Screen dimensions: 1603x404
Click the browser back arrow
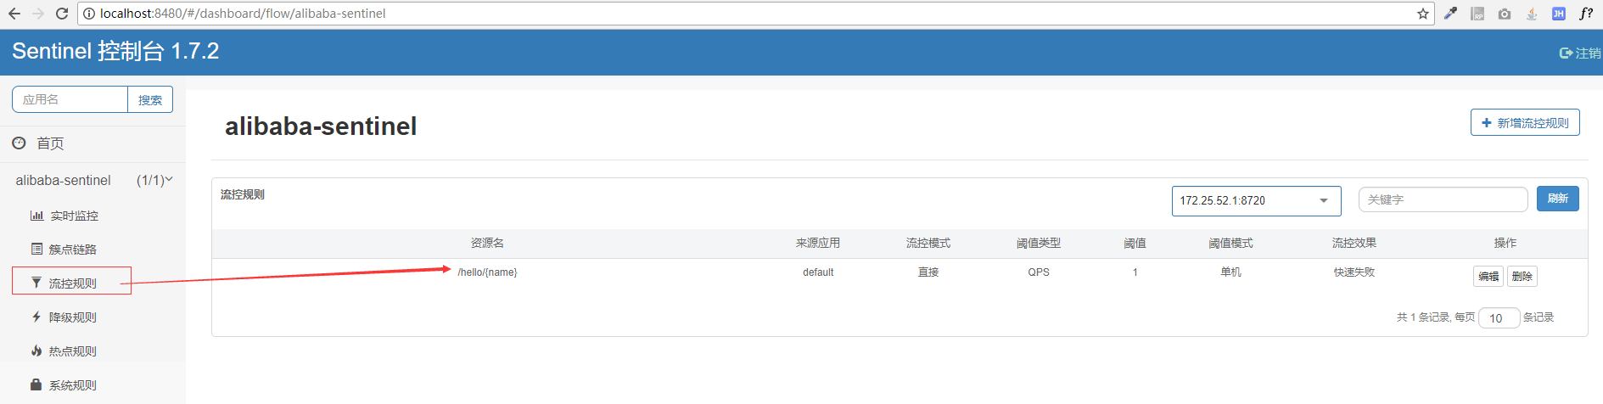[14, 14]
